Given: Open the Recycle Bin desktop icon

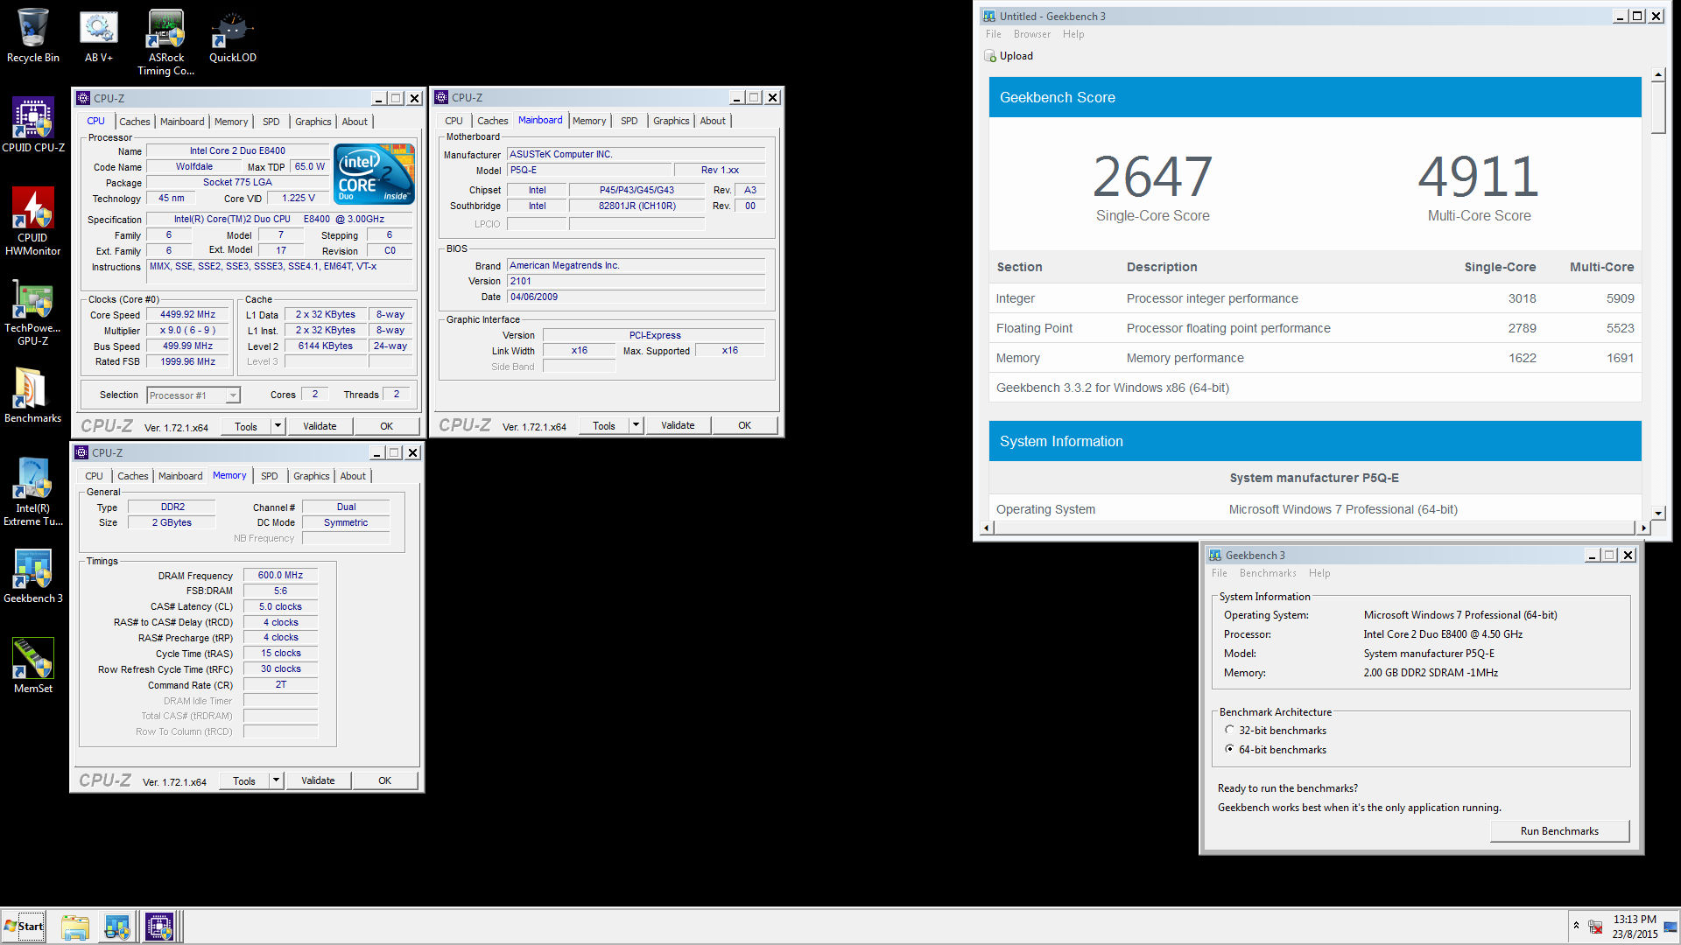Looking at the screenshot, I should click(33, 36).
